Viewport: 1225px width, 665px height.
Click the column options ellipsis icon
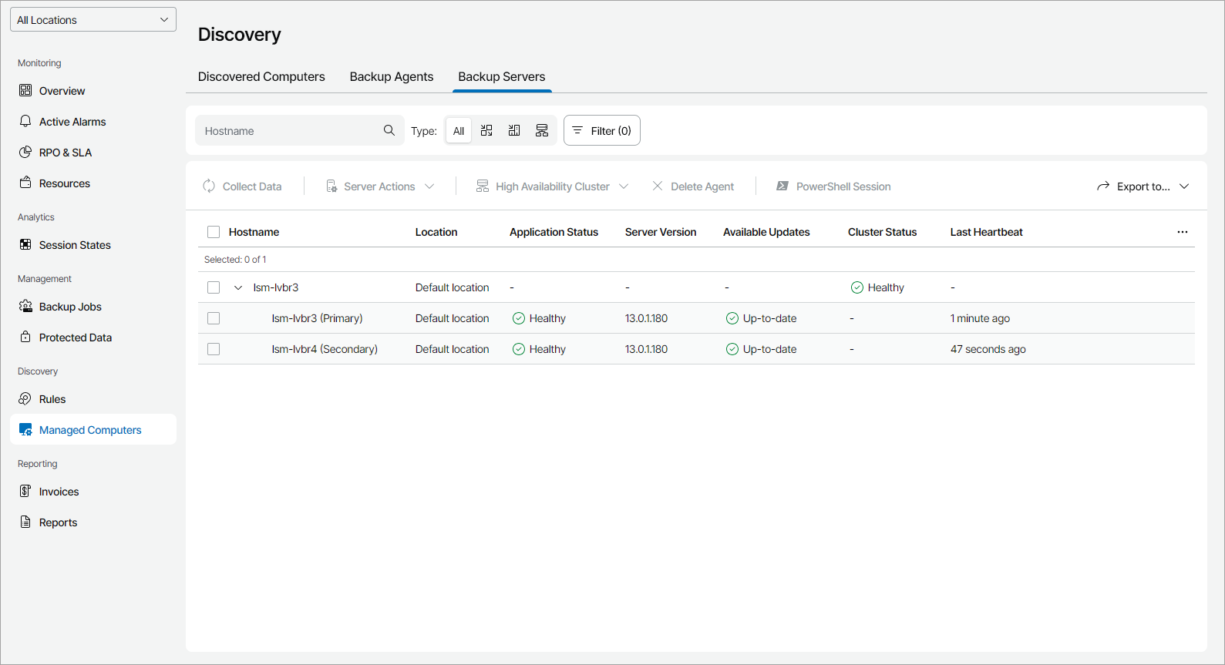[1182, 232]
